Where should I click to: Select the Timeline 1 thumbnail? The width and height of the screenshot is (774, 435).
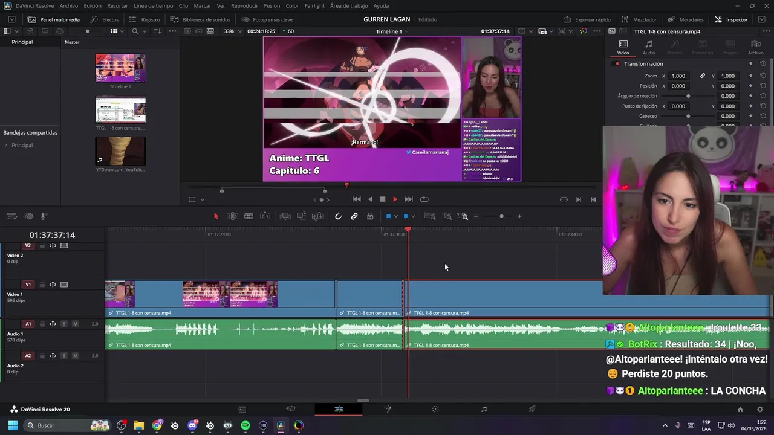(x=120, y=68)
